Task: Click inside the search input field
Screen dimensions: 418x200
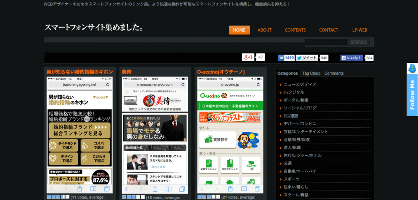Action: (x=326, y=42)
